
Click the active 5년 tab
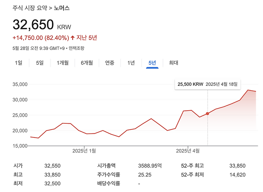(152, 63)
